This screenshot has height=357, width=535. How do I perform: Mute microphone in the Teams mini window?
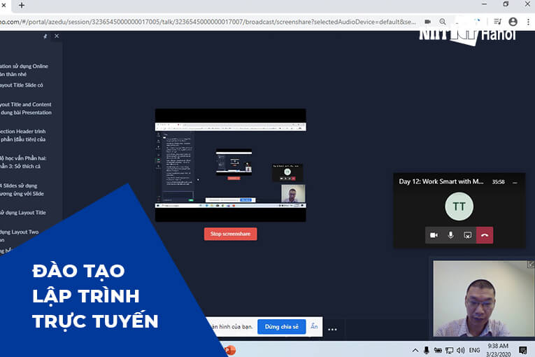coord(450,235)
